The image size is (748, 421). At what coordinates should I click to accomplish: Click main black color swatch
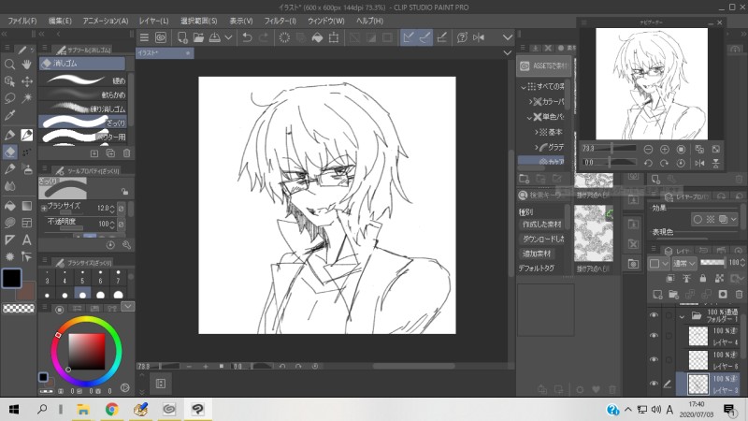pos(11,278)
